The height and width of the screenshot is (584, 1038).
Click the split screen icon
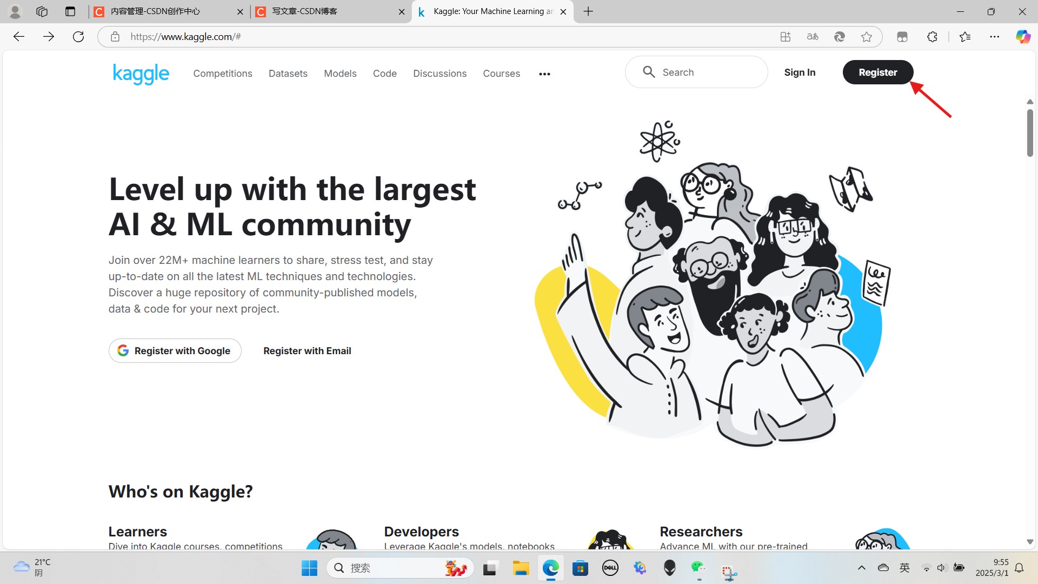pos(902,37)
